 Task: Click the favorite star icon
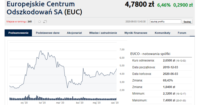pyautogui.click(x=40, y=22)
